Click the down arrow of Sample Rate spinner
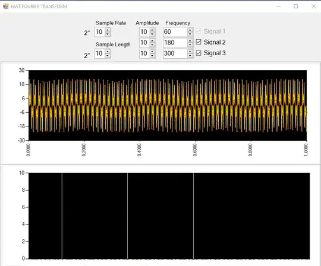The image size is (321, 266). click(x=108, y=34)
